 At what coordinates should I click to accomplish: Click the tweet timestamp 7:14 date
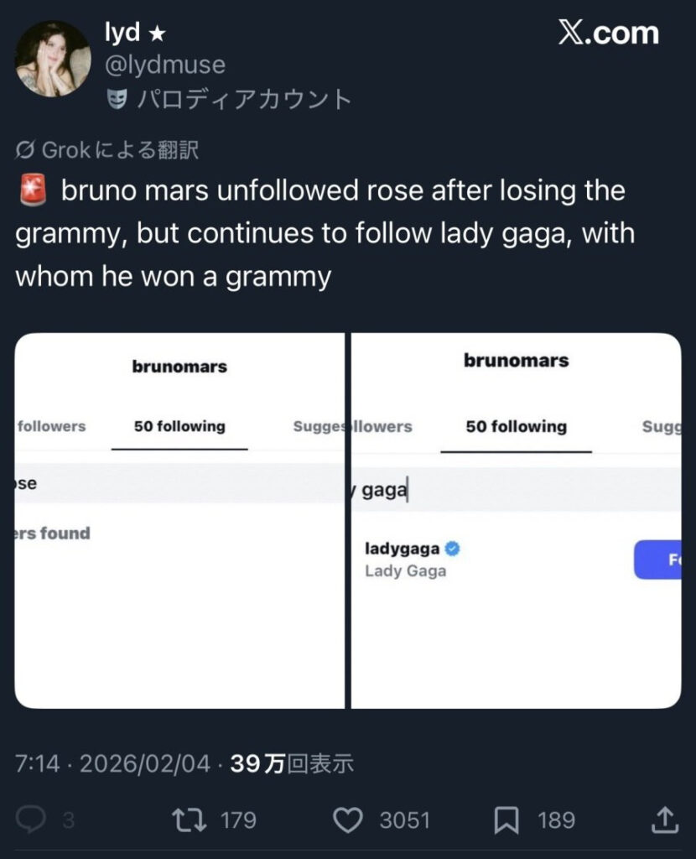[113, 763]
